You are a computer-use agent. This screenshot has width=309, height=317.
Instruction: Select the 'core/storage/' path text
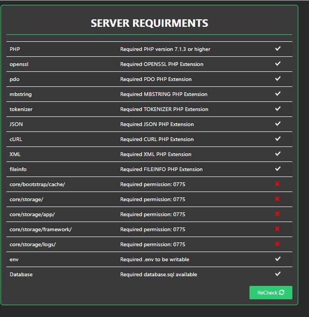coord(26,200)
